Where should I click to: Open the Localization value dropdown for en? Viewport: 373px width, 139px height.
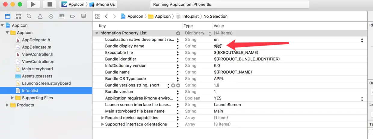[x=362, y=39]
